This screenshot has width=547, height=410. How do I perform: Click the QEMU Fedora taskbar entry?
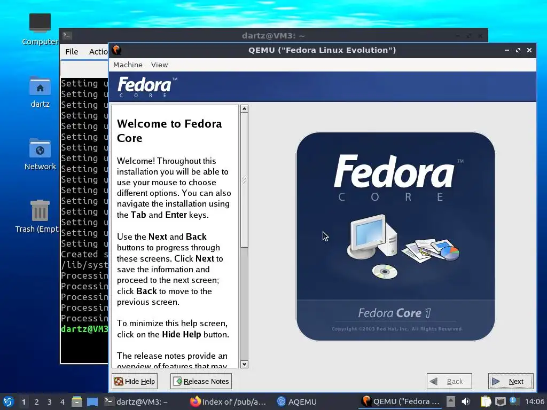coord(401,401)
